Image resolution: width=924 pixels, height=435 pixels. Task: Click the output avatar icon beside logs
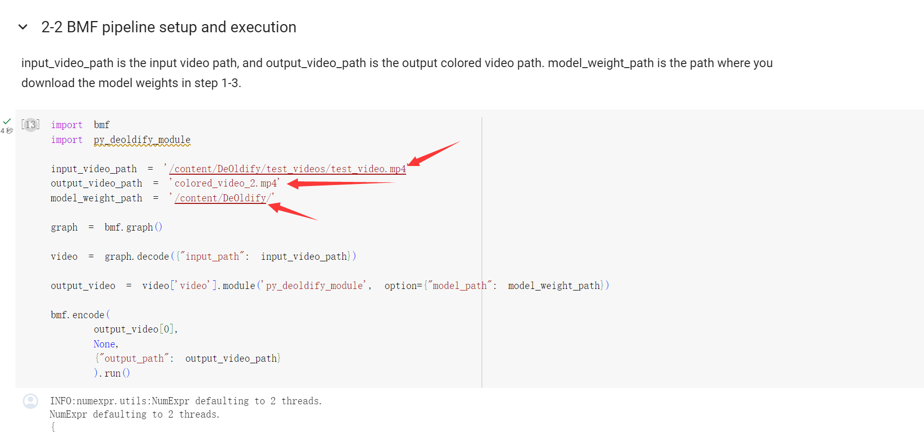click(31, 401)
